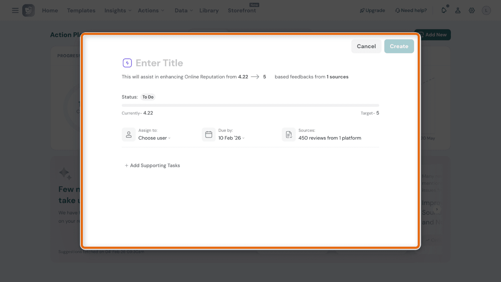Go to the Templates tab
This screenshot has height=282, width=501.
point(81,10)
